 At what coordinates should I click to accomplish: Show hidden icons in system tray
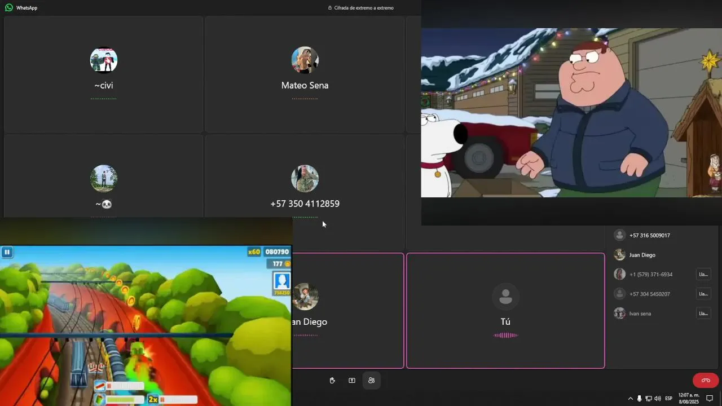click(630, 399)
